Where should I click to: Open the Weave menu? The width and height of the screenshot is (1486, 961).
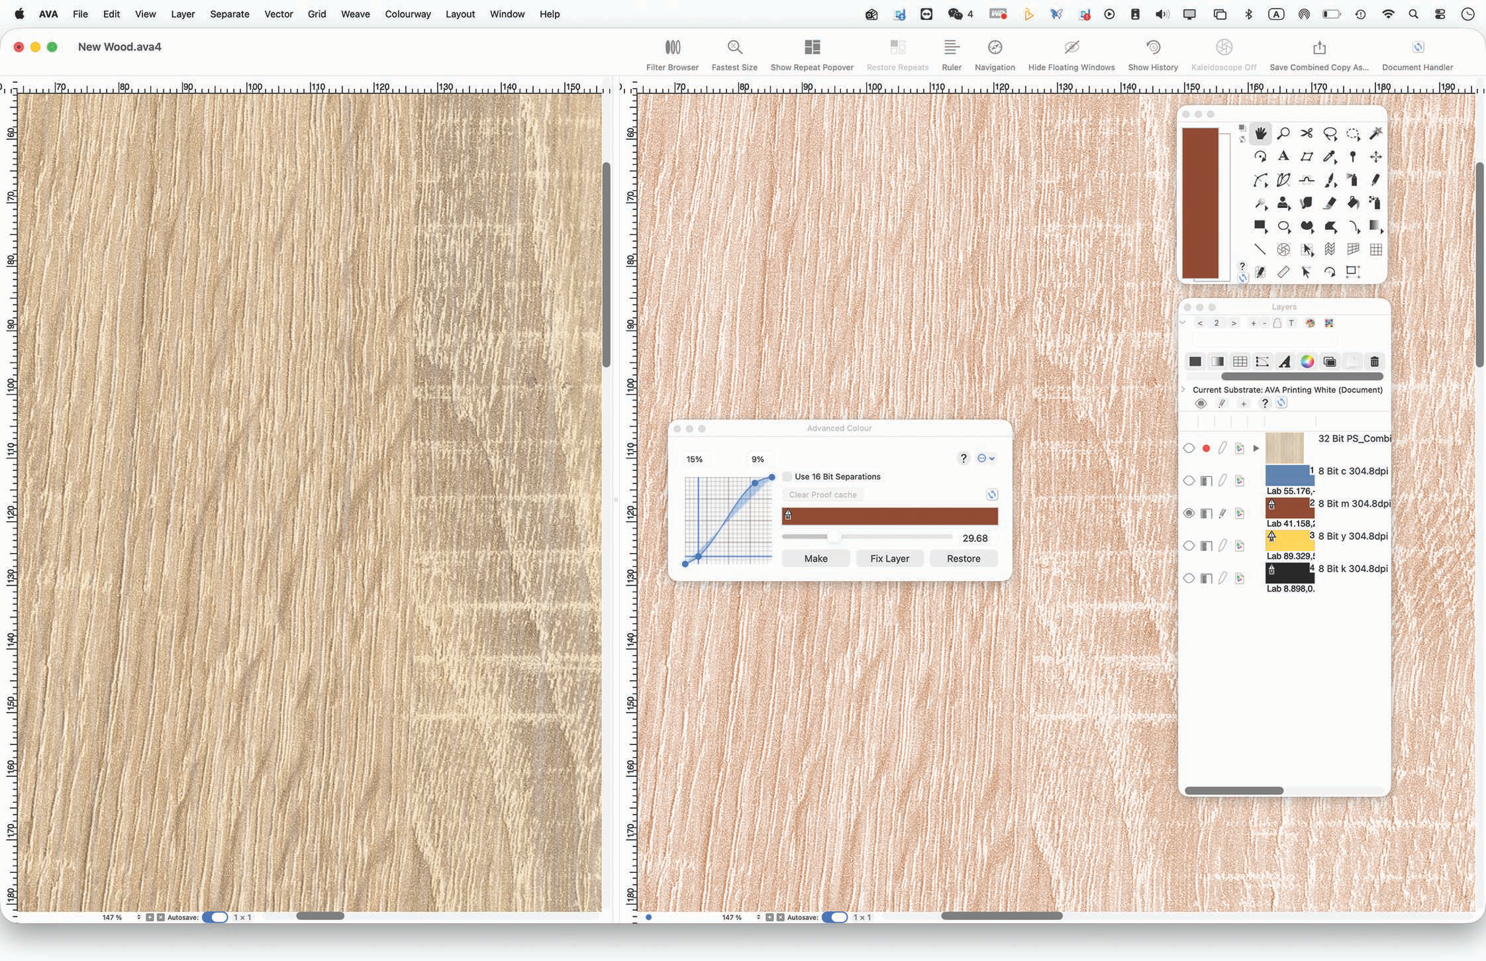[x=355, y=14]
